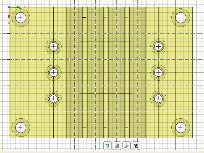Select the upper counterbored hole on right side
This screenshot has width=204, height=153.
(158, 46)
